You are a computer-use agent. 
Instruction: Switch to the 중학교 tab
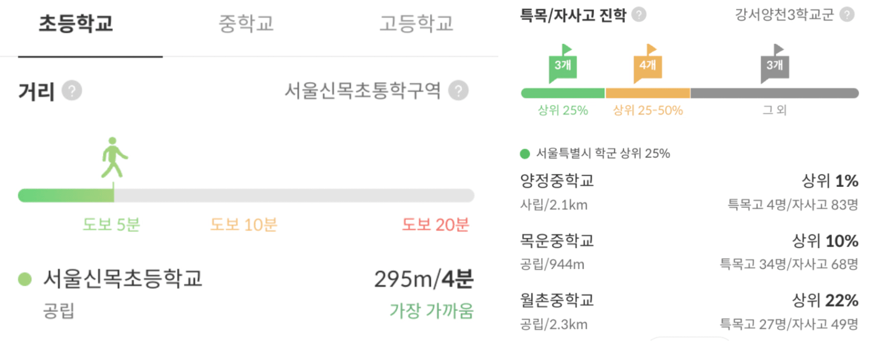[246, 24]
